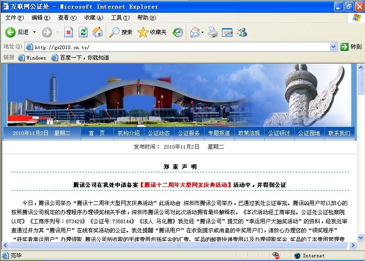This screenshot has width=365, height=261.
Task: Go back with the green Back arrow
Action: coord(10,32)
